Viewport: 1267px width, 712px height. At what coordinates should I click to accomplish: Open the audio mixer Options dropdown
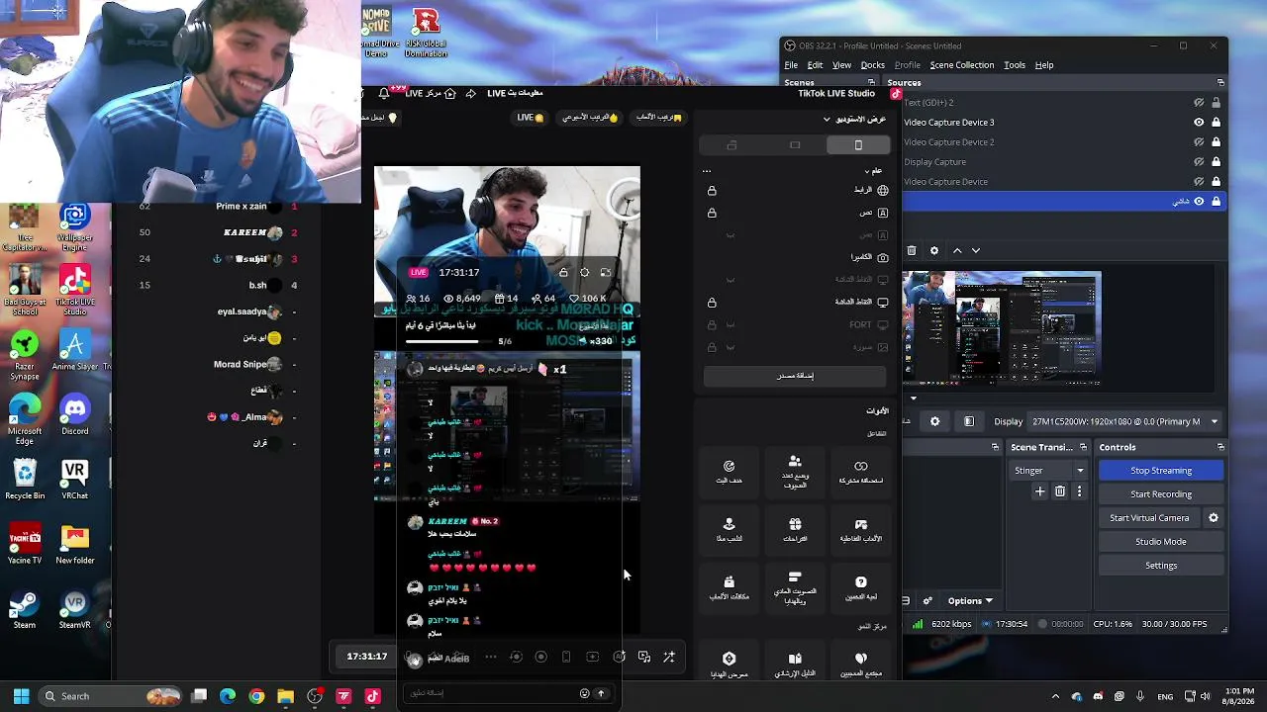[x=970, y=600]
